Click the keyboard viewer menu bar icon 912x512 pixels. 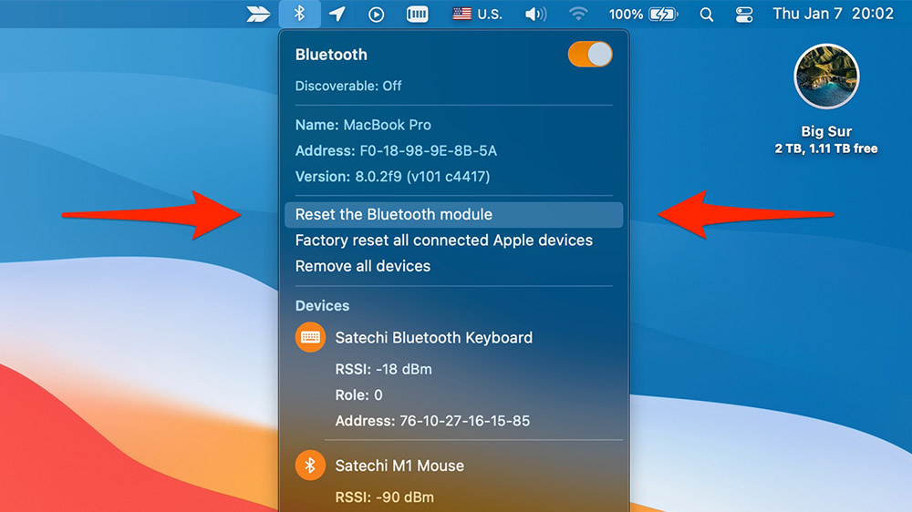click(x=417, y=14)
